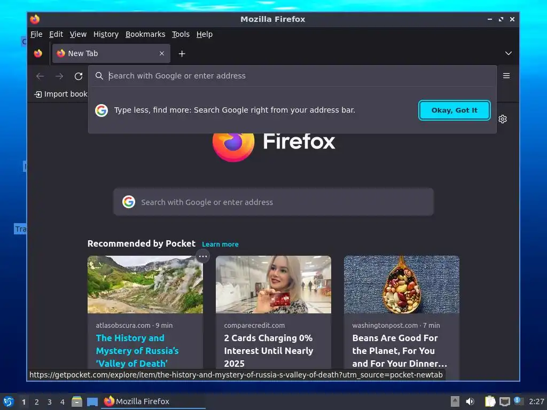
Task: Click Recommended by Pocket heading
Action: point(141,243)
